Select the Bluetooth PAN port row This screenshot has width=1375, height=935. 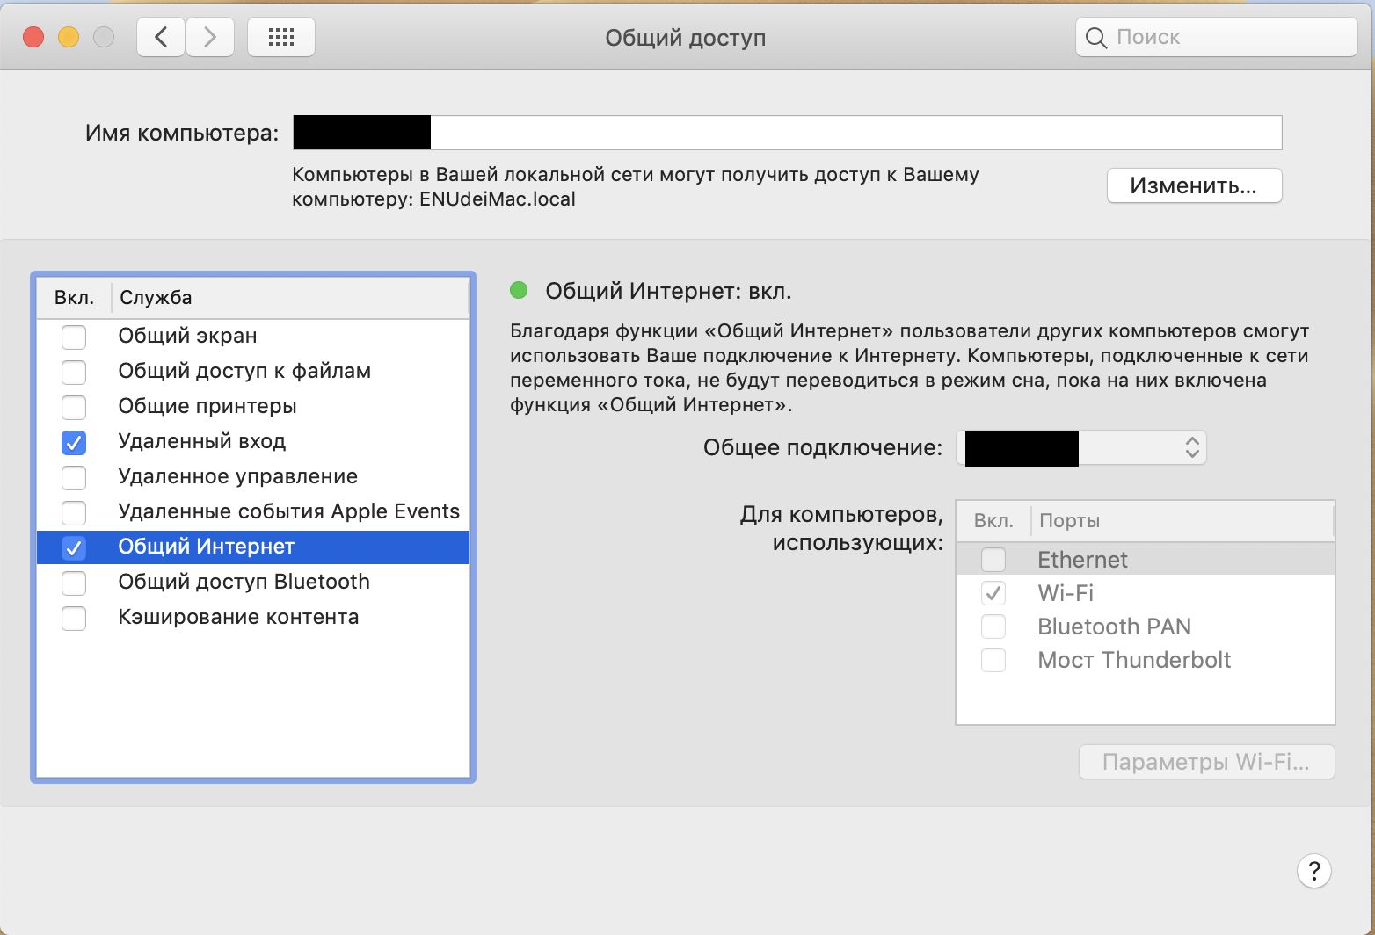(1146, 626)
